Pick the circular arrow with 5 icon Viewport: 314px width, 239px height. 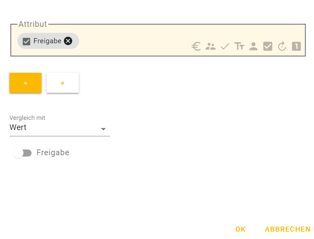pos(282,46)
